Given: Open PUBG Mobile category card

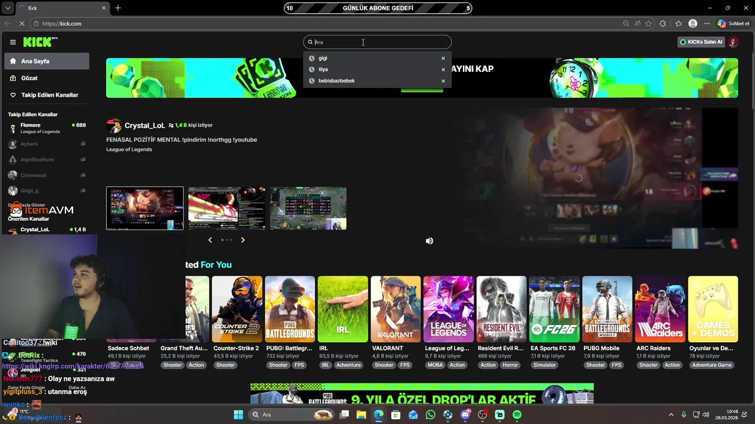Looking at the screenshot, I should (607, 309).
